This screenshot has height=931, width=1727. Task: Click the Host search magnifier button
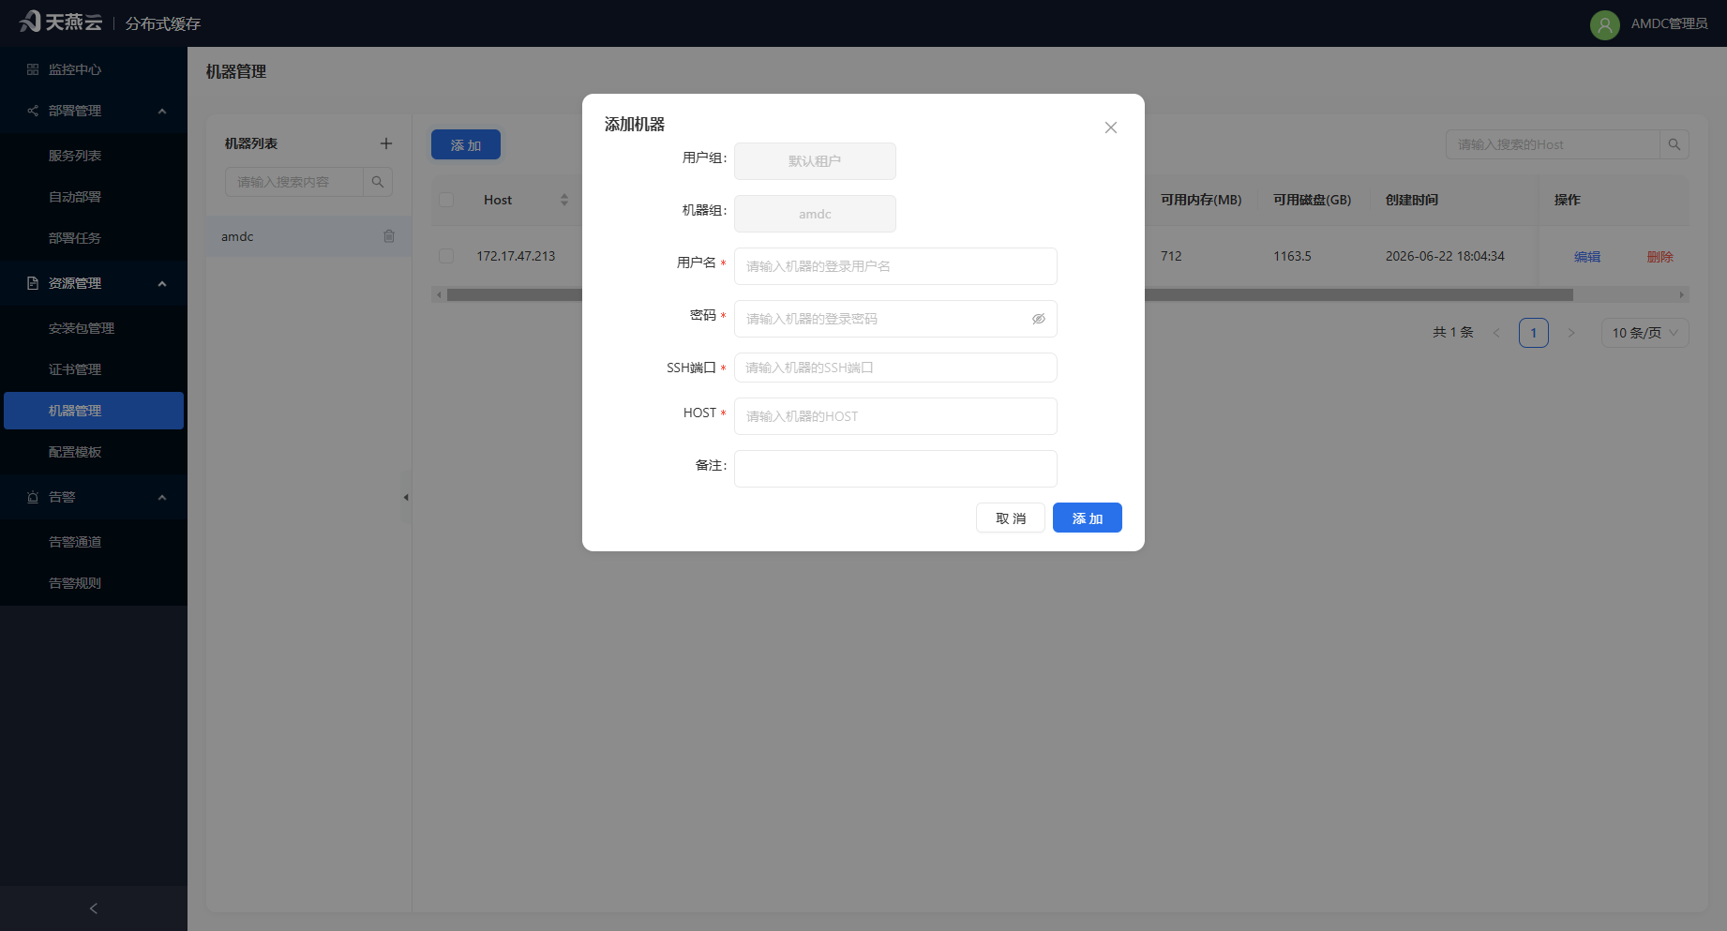[1674, 144]
